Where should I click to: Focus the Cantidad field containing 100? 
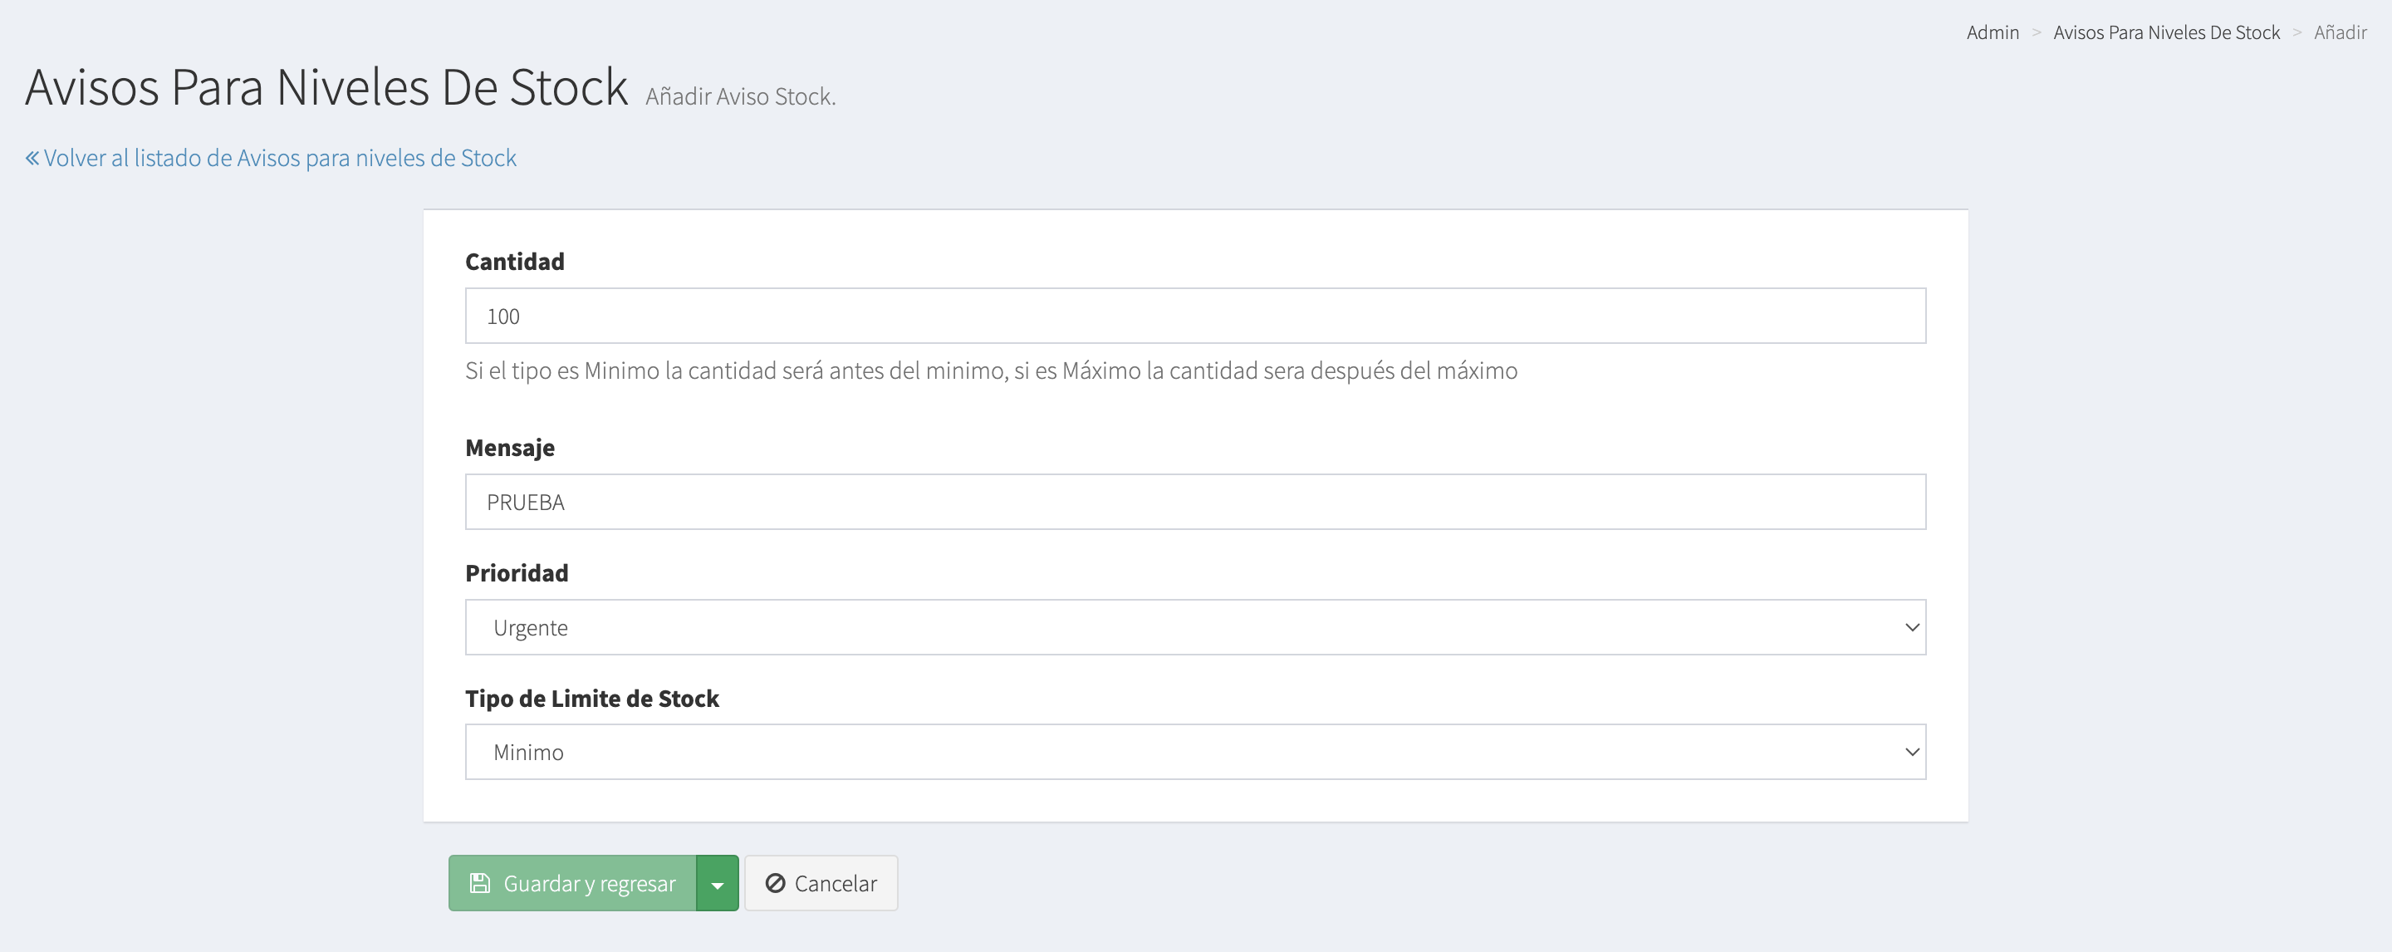(1194, 316)
